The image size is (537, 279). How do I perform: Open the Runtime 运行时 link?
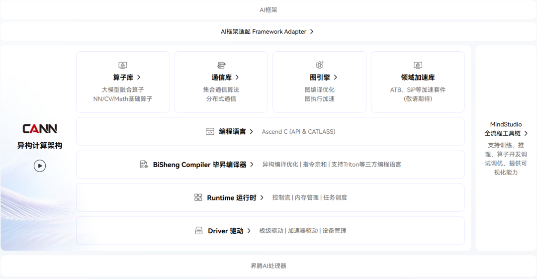click(x=232, y=198)
